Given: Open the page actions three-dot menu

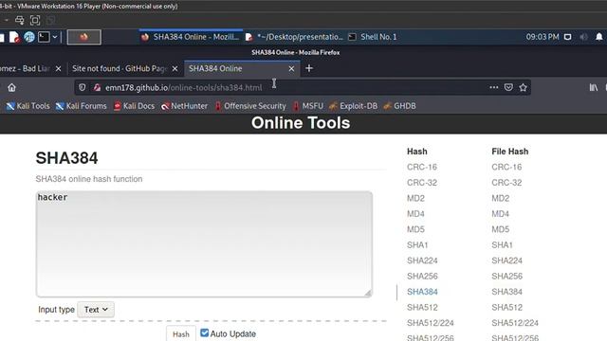Looking at the screenshot, I should point(493,87).
